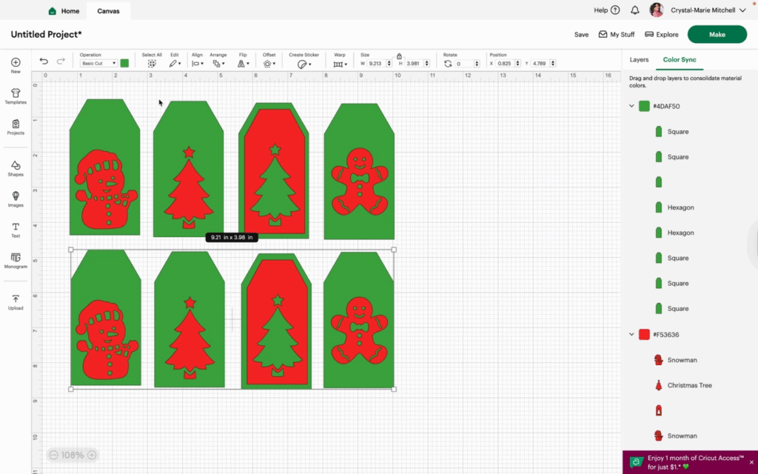
Task: Click the Width size input field
Action: [x=376, y=64]
